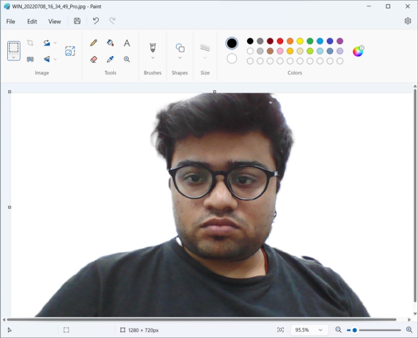
Task: Pick the yellow palette color
Action: (x=300, y=41)
